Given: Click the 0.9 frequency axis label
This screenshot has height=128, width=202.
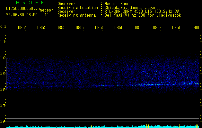Looking at the screenshot, I should tap(3, 74).
